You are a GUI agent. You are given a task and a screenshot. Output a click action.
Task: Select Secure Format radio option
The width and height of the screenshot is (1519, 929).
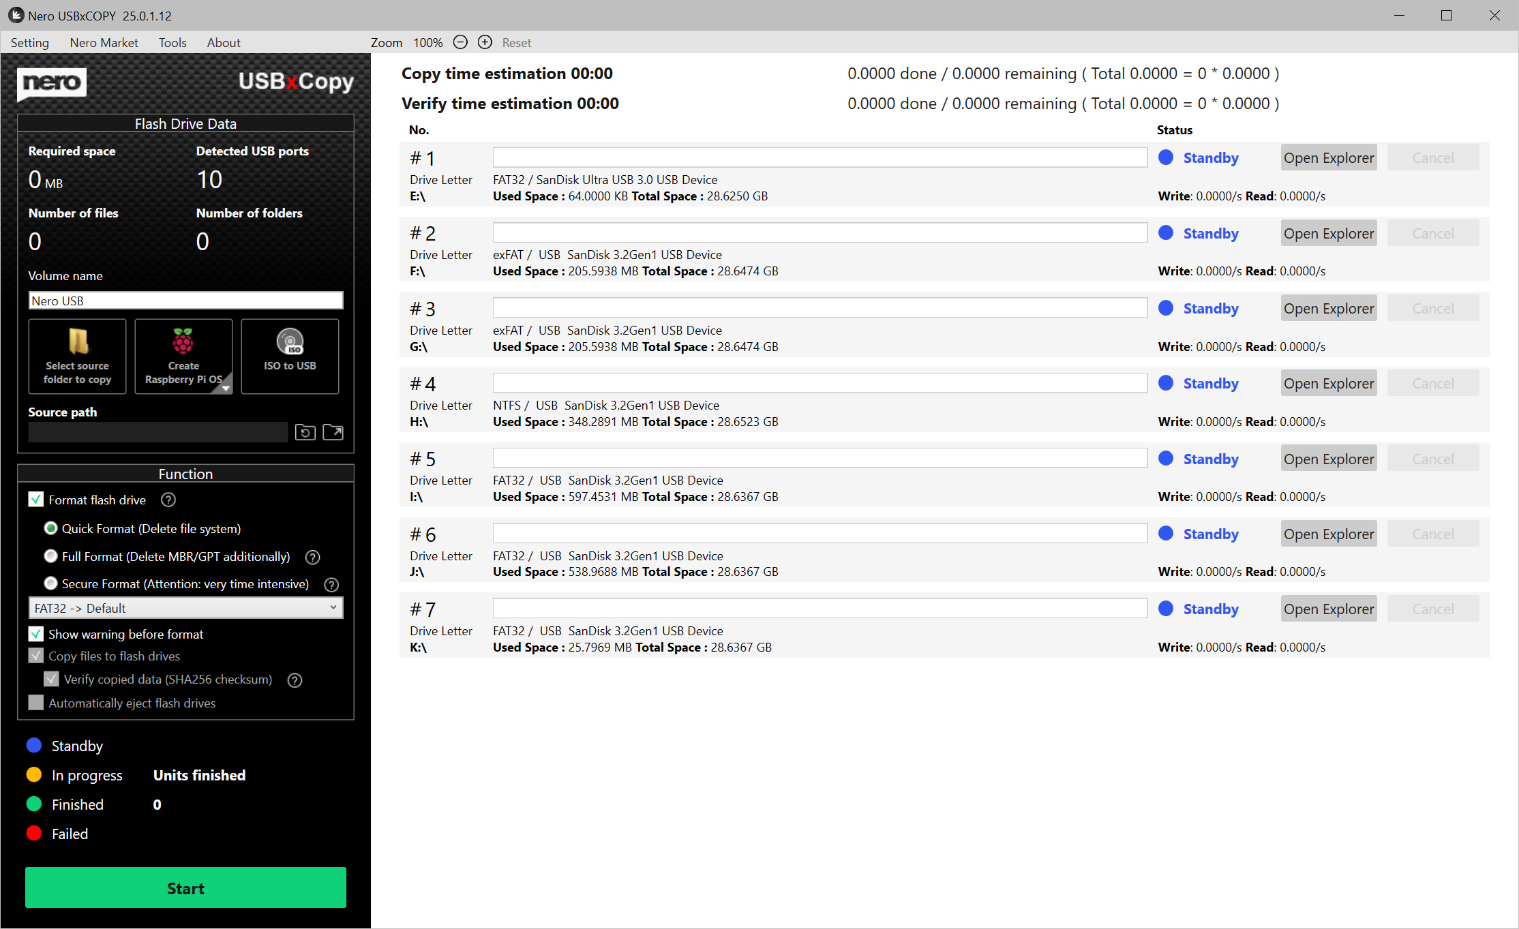point(50,583)
